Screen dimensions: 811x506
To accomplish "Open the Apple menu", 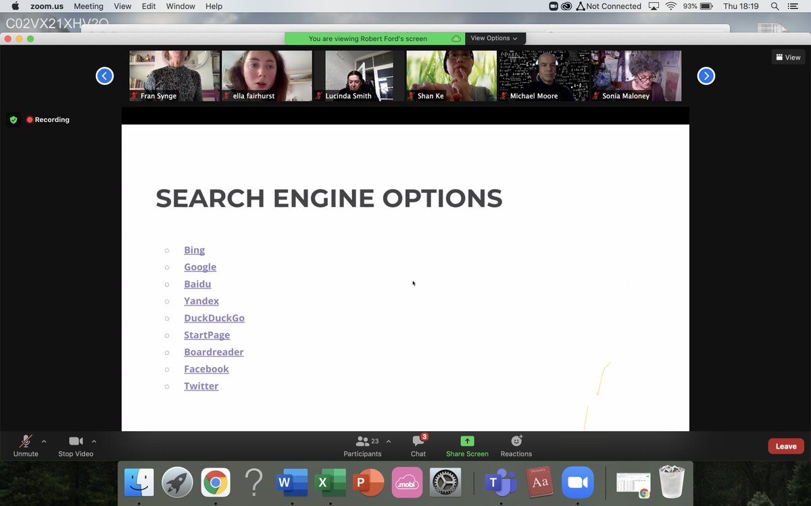I will 15,6.
